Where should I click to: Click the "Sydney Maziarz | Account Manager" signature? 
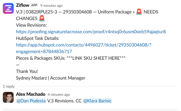point(51,78)
